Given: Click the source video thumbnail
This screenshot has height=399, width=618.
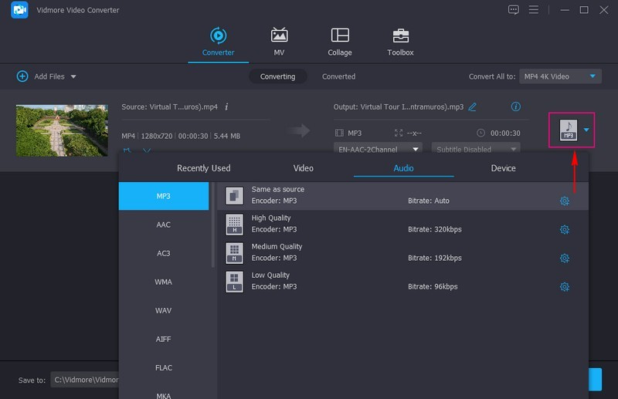Looking at the screenshot, I should (62, 130).
